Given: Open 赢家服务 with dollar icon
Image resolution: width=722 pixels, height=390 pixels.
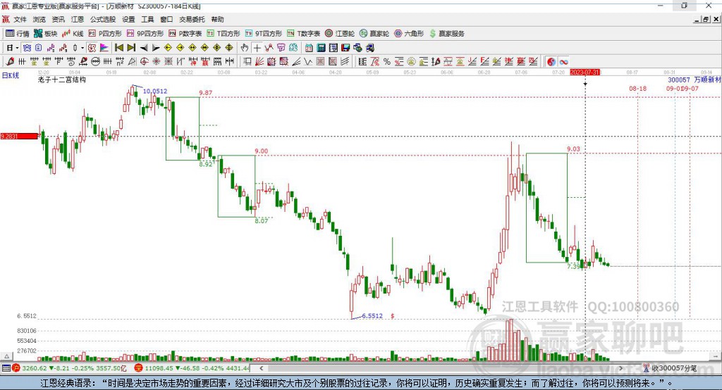Looking at the screenshot, I should (446, 34).
